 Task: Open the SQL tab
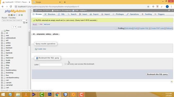coord(61,14)
